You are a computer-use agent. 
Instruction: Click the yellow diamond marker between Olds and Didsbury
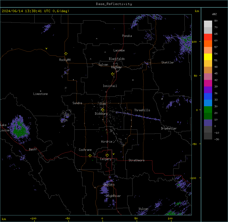coord(103,110)
